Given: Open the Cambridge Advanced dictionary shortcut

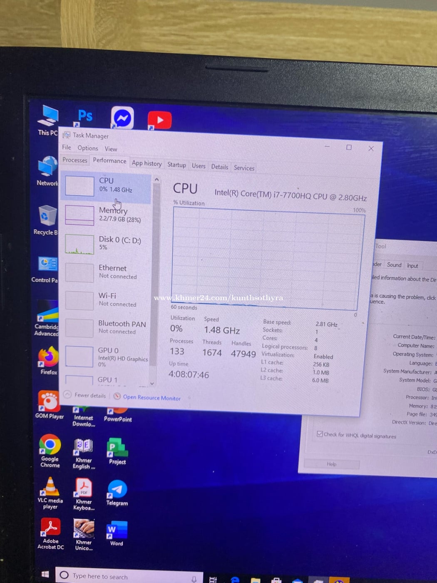Looking at the screenshot, I should coord(47,319).
